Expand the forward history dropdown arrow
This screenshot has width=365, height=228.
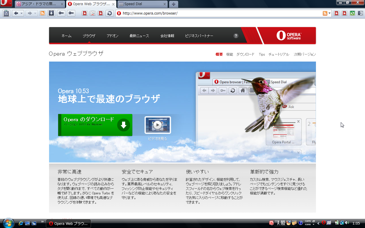click(35, 13)
